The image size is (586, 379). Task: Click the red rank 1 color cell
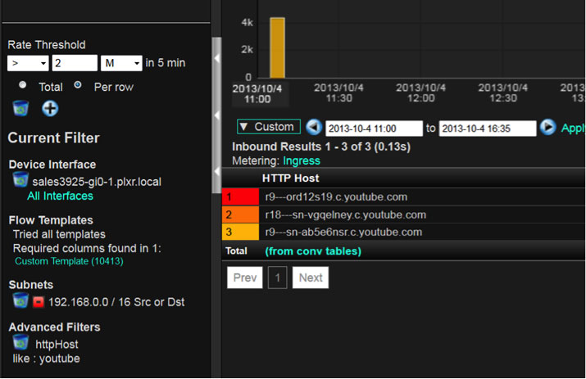pos(240,196)
